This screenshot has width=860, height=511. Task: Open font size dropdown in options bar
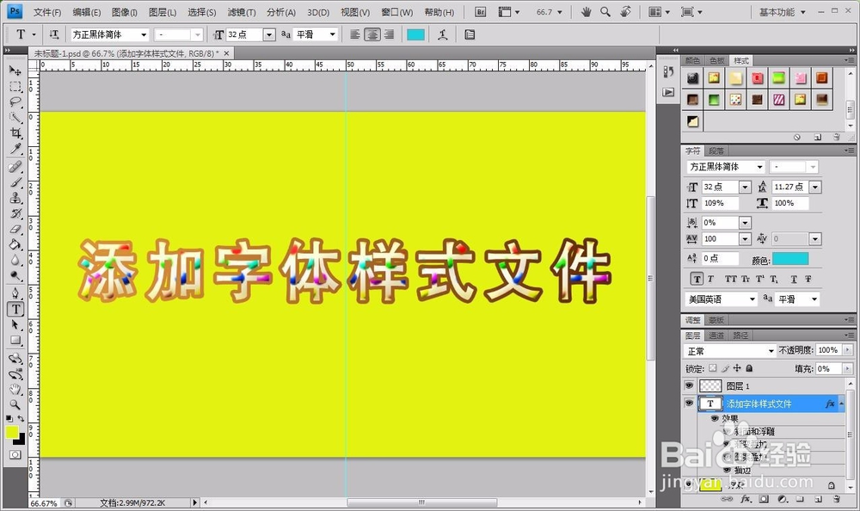click(x=268, y=34)
